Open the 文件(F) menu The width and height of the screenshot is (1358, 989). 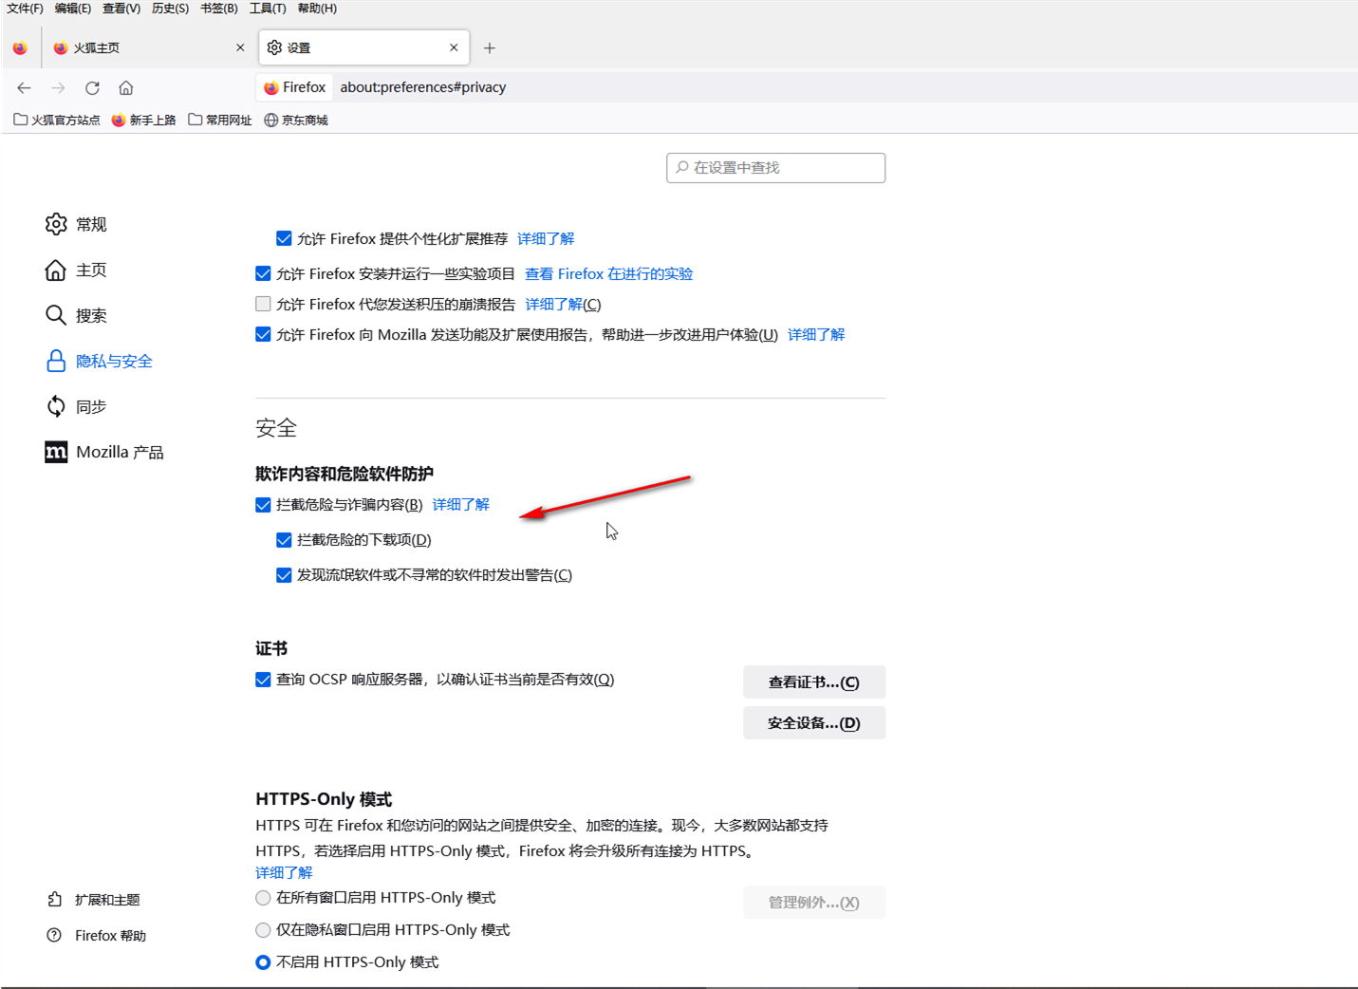coord(25,9)
